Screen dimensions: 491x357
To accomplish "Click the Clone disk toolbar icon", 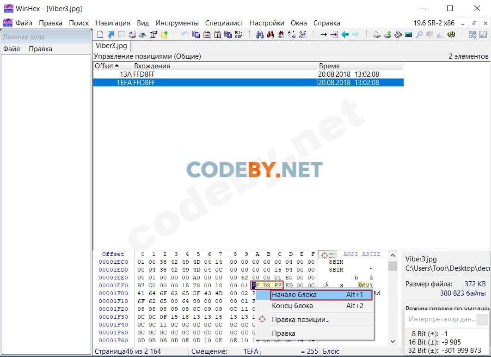I will click(377, 35).
